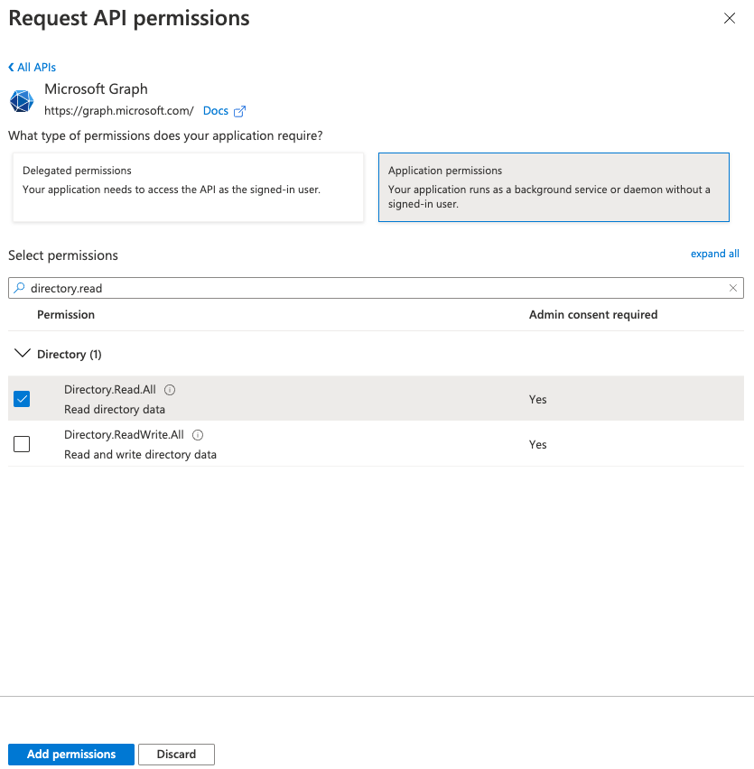Image resolution: width=754 pixels, height=769 pixels.
Task: Click the Admin consent required header
Action: (x=593, y=314)
